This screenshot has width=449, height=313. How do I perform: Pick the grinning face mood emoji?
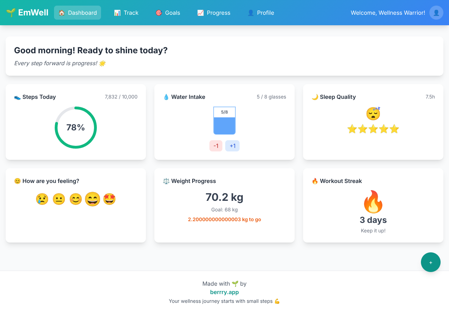pos(93,199)
